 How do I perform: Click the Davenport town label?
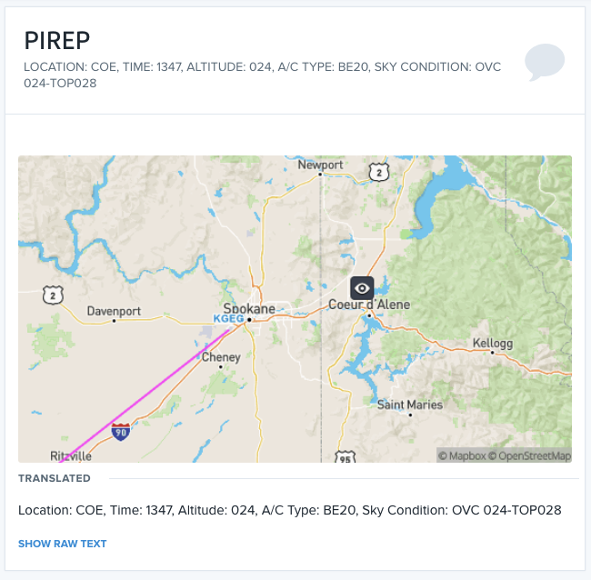pos(114,311)
